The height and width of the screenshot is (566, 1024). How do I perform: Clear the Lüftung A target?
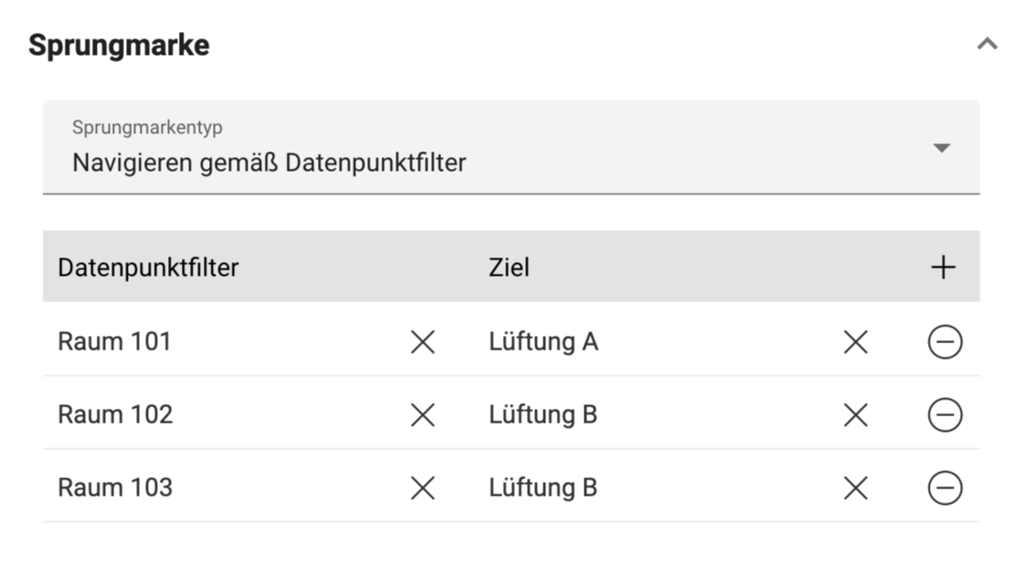click(x=857, y=342)
